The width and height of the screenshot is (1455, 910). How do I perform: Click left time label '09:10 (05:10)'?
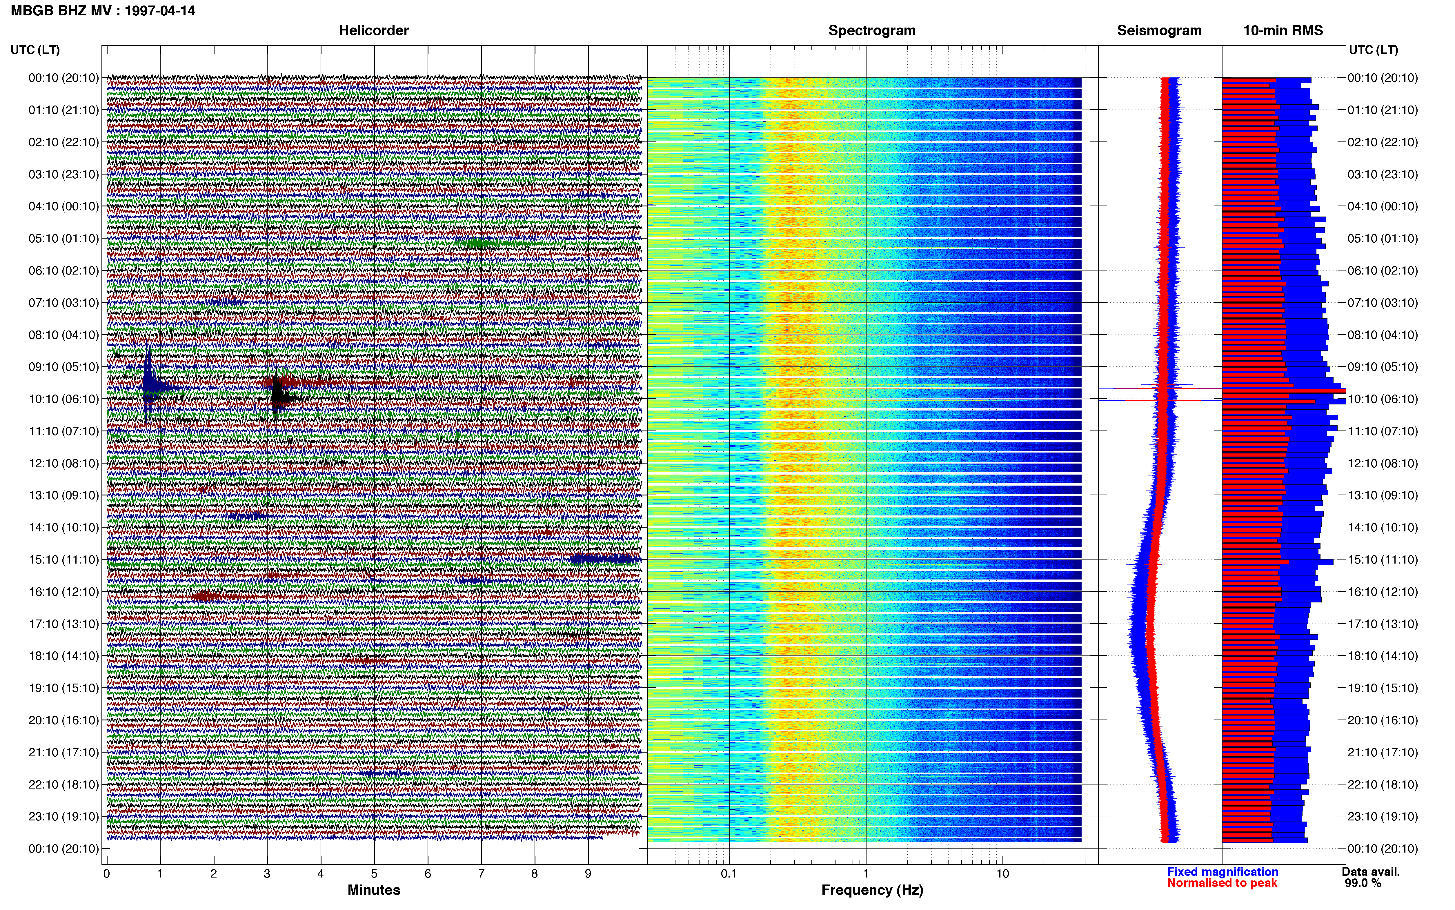[x=64, y=367]
